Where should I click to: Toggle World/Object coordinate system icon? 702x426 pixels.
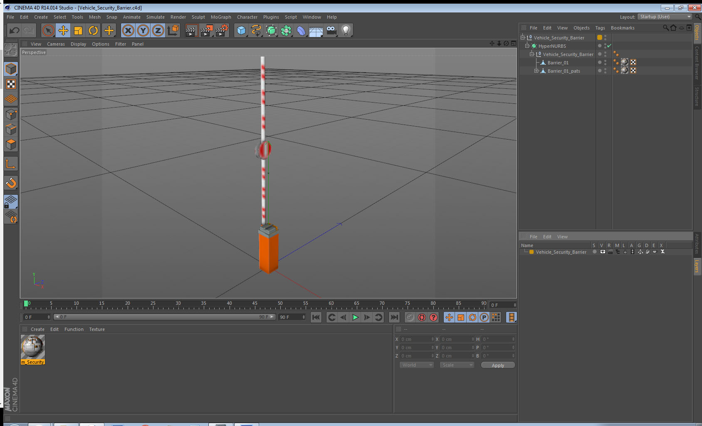(x=173, y=30)
